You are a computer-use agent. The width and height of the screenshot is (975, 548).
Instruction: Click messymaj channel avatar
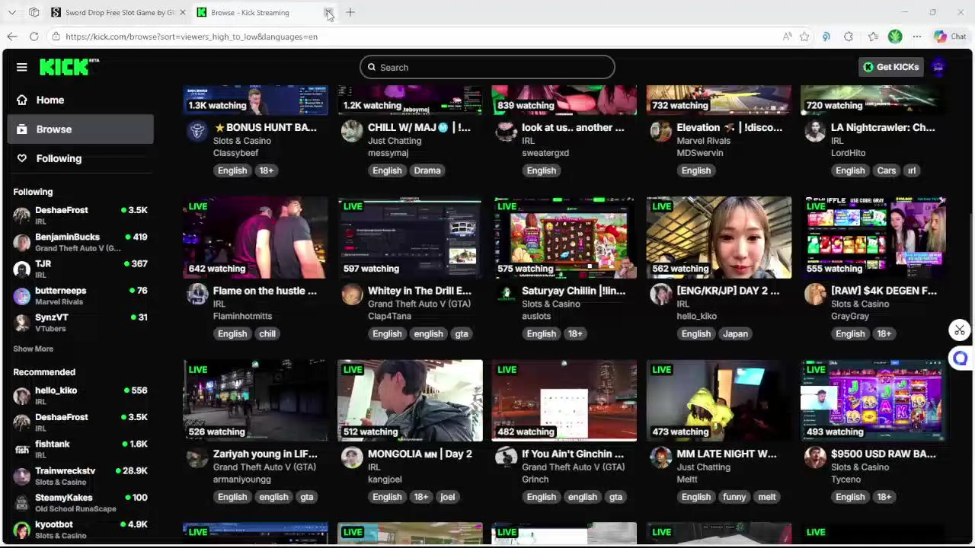pyautogui.click(x=351, y=131)
